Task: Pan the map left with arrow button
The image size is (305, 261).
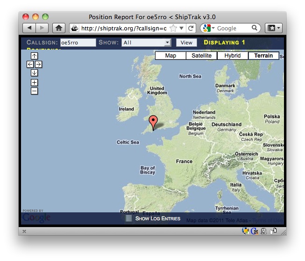Action: pyautogui.click(x=30, y=64)
